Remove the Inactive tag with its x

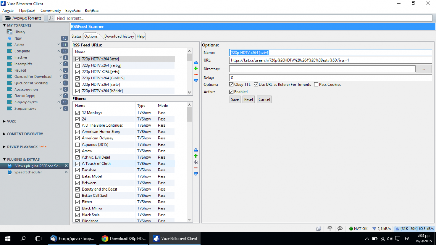coord(61,57)
